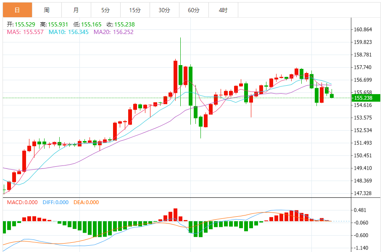Open the 5分 timeframe tab
Screen dimensions: 382x252
click(106, 10)
